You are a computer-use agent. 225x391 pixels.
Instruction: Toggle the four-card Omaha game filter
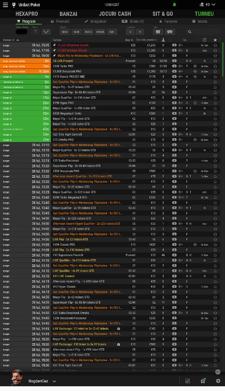pyautogui.click(x=170, y=32)
